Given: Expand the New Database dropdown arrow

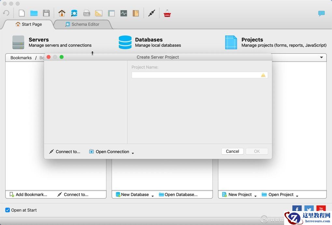Looking at the screenshot, I should coord(153,196).
